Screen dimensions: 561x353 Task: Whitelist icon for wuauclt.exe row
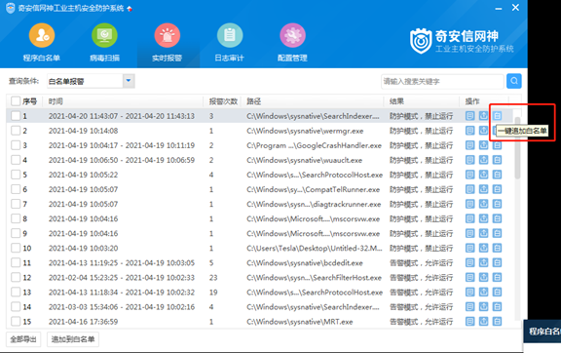click(x=497, y=160)
